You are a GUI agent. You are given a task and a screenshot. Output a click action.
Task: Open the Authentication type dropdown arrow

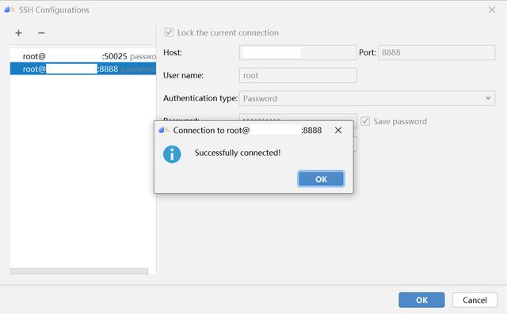click(x=488, y=98)
